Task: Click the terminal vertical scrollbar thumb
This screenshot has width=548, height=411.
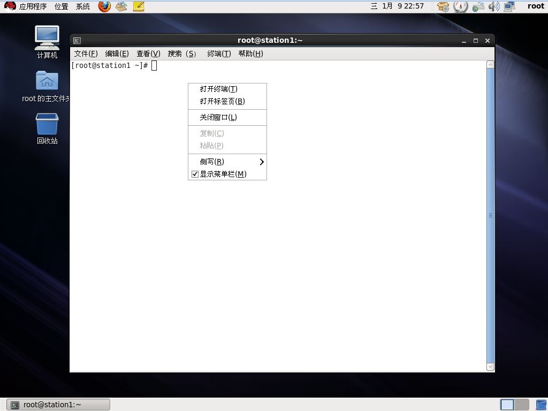Action: point(490,216)
